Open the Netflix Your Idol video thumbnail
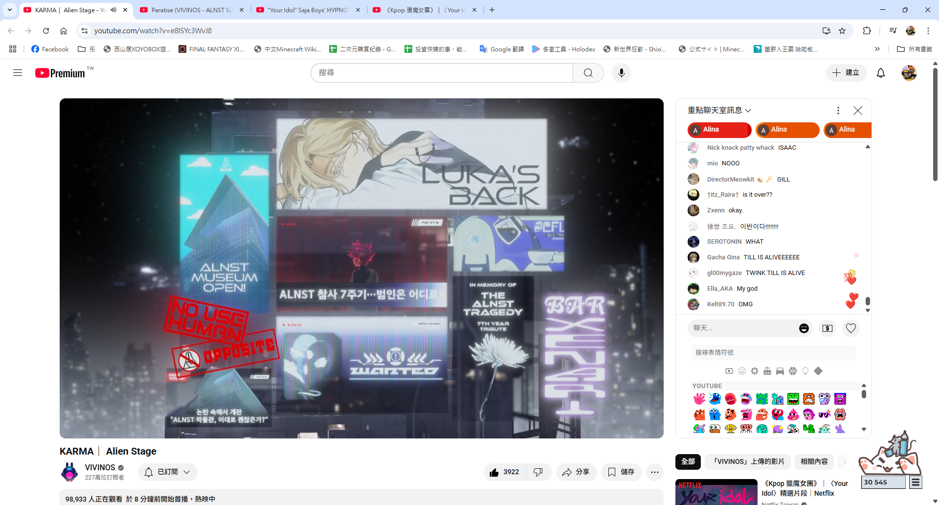The width and height of the screenshot is (939, 505). [716, 492]
